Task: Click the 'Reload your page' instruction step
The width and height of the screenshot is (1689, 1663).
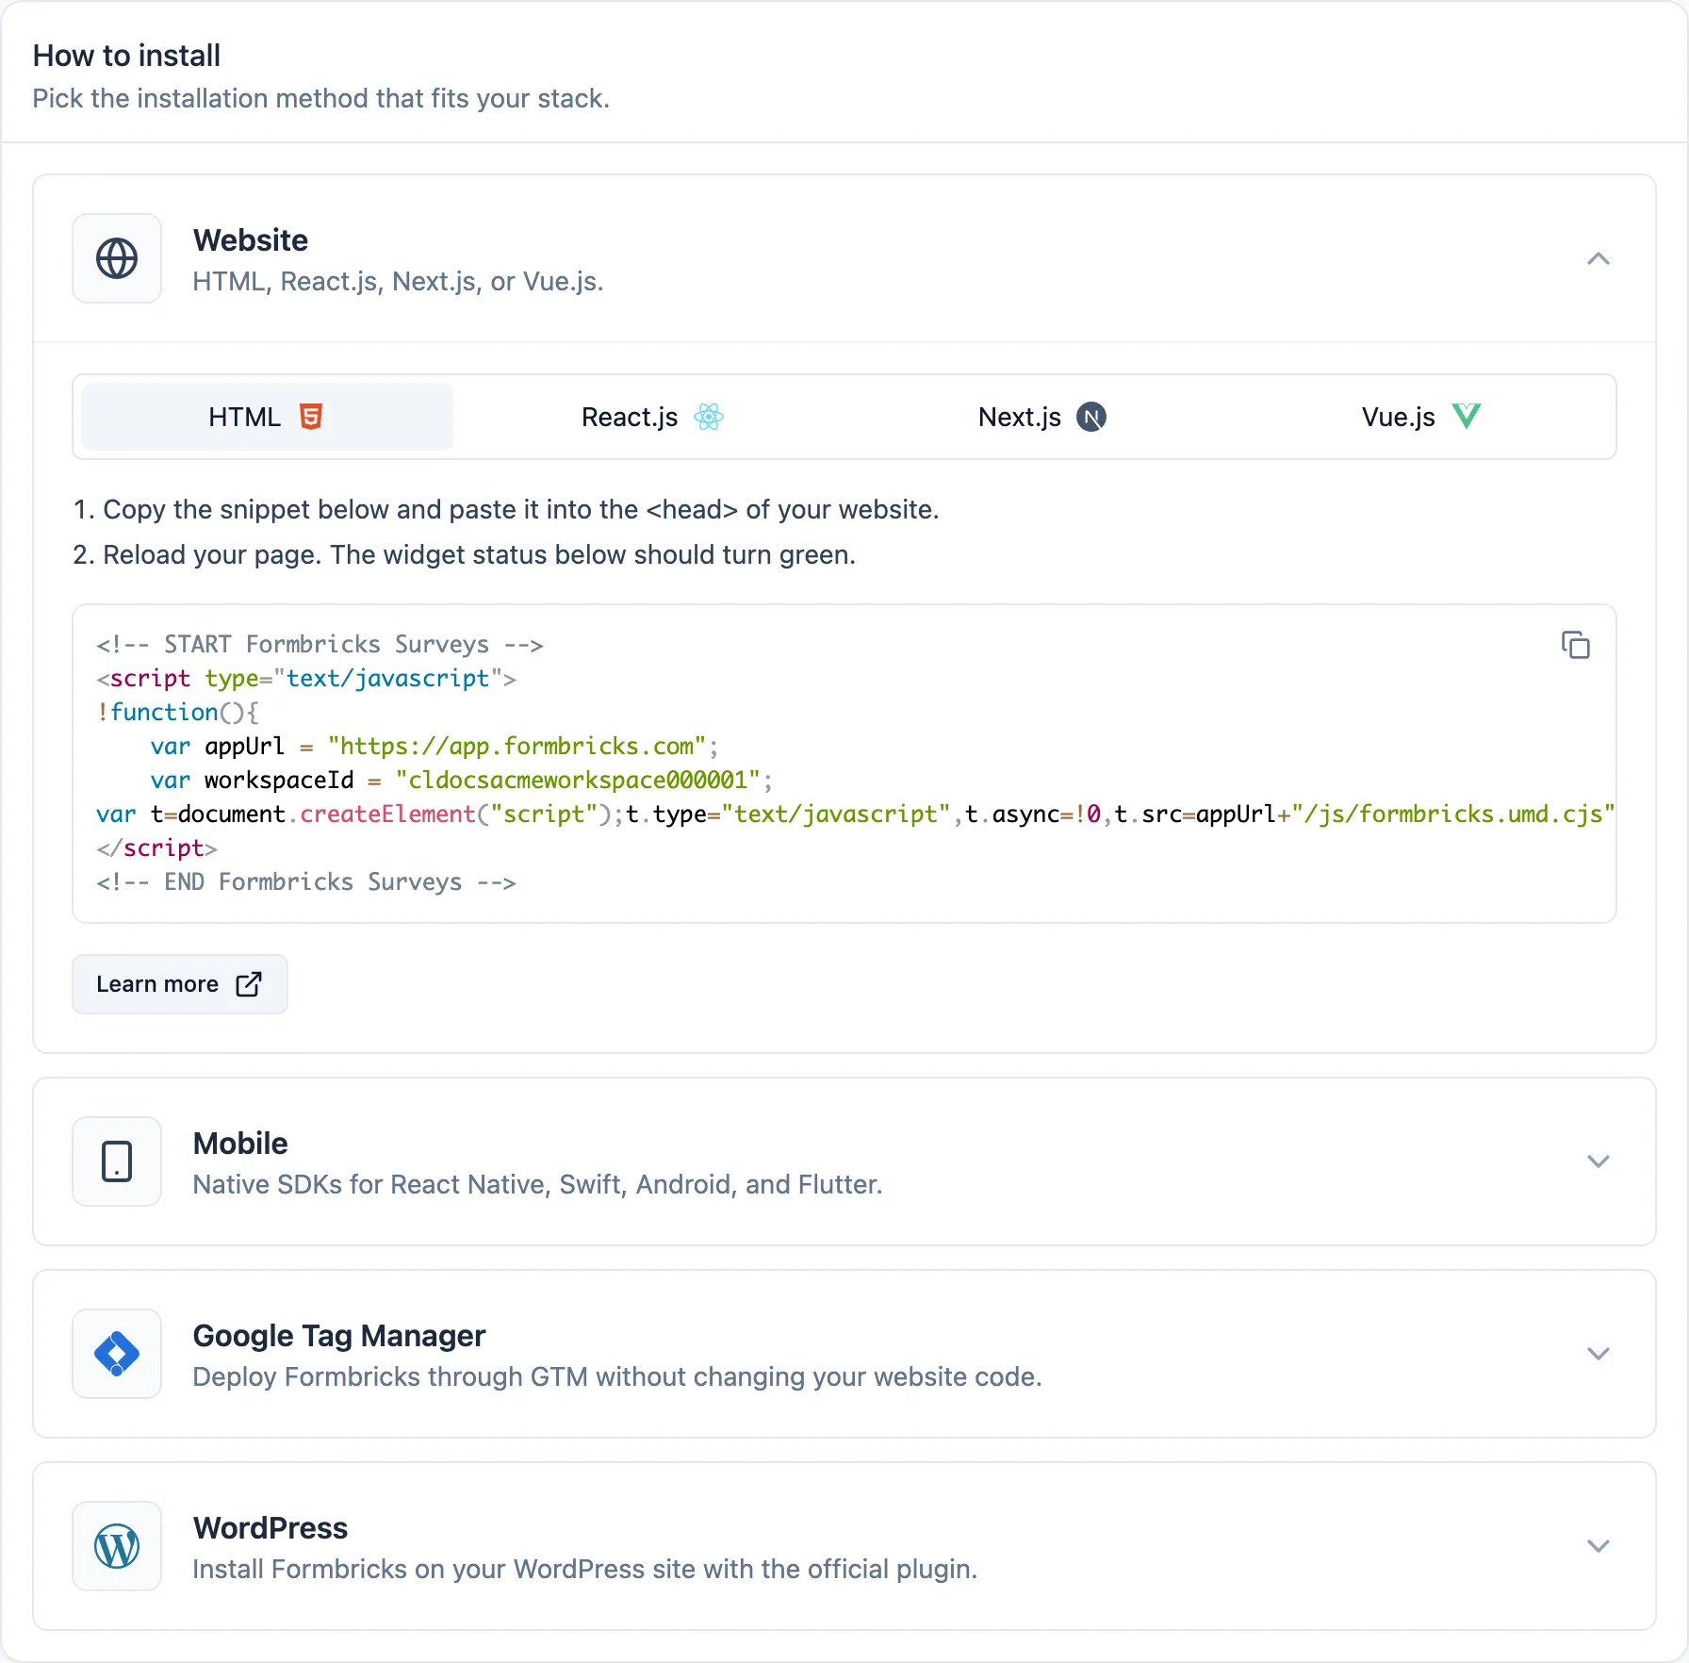Action: point(465,554)
